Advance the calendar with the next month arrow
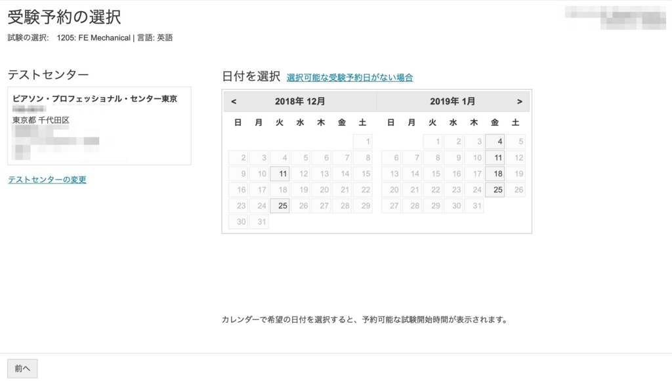The width and height of the screenshot is (672, 381). pyautogui.click(x=520, y=101)
